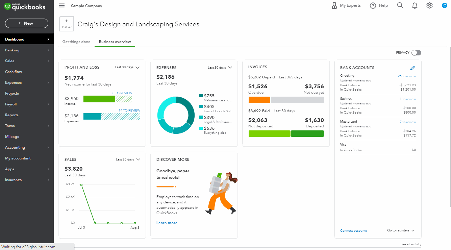Click the solid green Income bar
The height and width of the screenshot is (250, 451).
tap(99, 99)
